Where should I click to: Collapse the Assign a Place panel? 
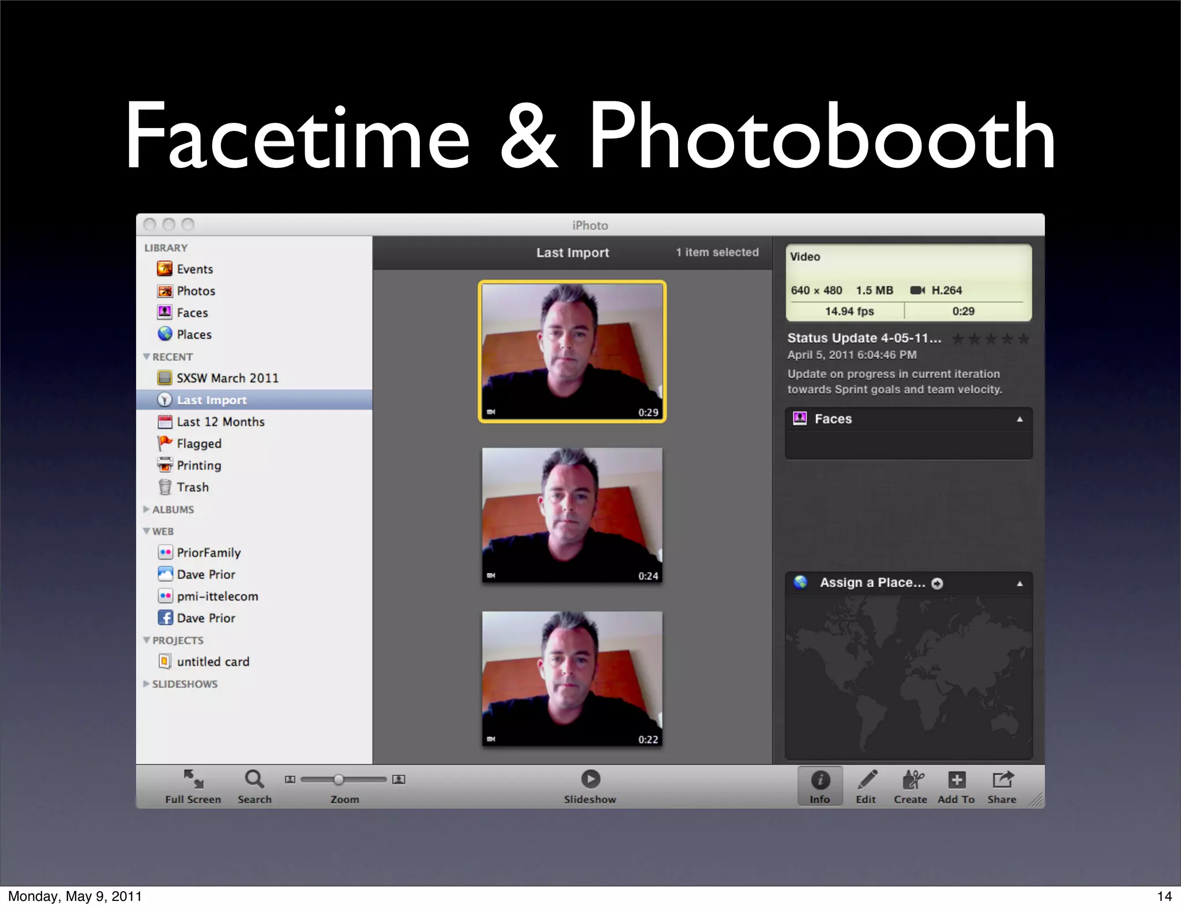(1020, 584)
